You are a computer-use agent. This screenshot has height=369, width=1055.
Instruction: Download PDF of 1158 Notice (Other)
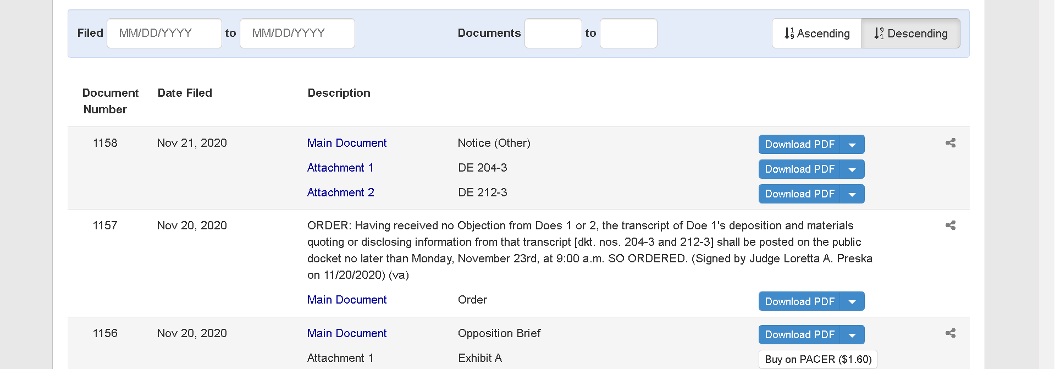pos(799,145)
